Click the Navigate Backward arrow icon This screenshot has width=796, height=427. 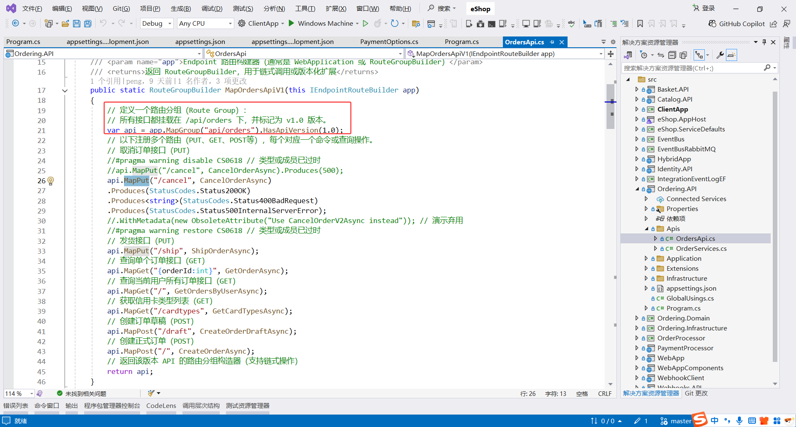pos(15,24)
